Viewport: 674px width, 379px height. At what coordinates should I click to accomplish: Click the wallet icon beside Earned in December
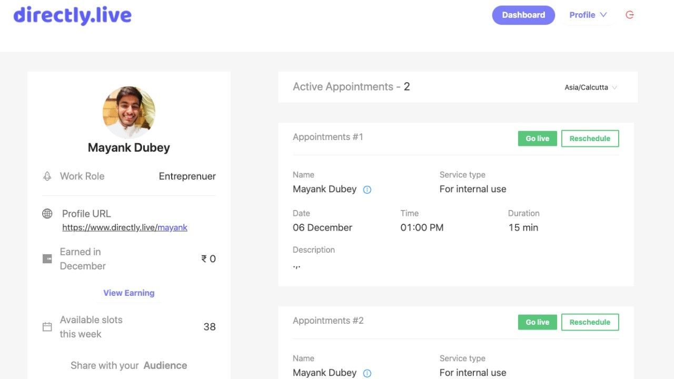(47, 259)
